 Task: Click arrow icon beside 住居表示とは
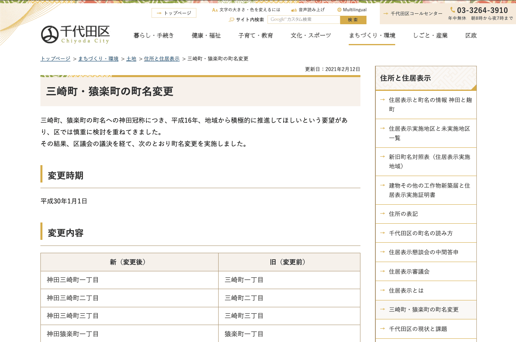(382, 290)
